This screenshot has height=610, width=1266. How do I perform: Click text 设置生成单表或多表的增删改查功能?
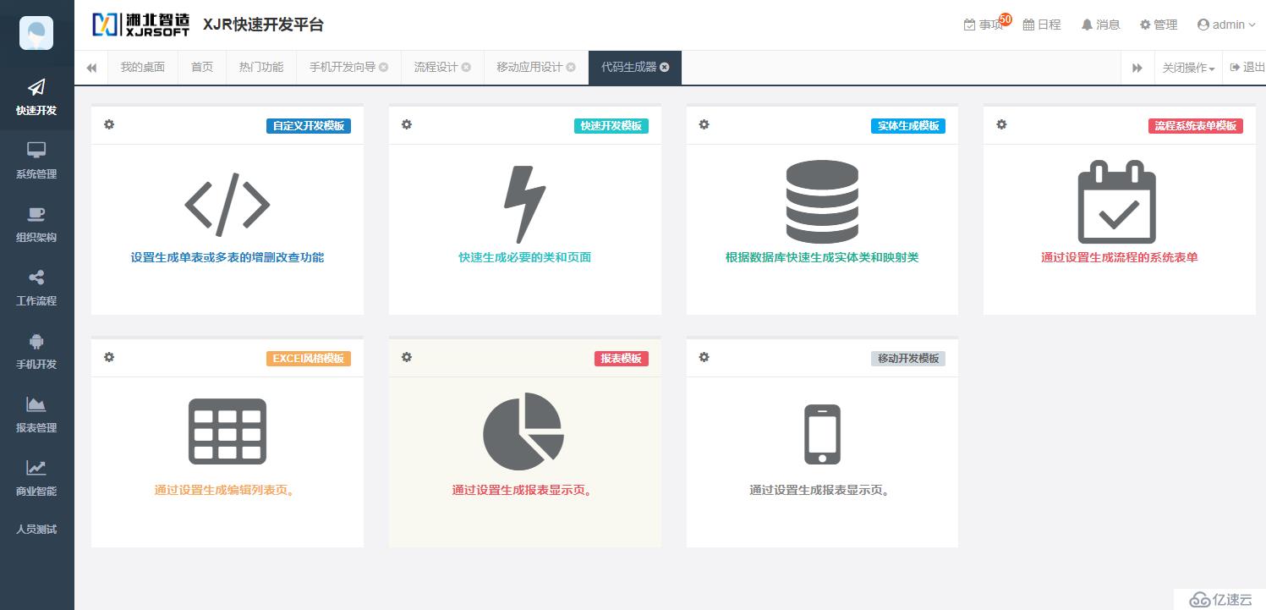(x=227, y=257)
